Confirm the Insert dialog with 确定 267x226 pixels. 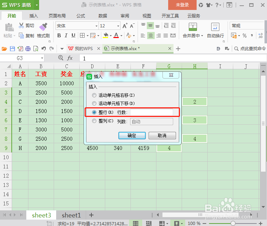(132, 135)
